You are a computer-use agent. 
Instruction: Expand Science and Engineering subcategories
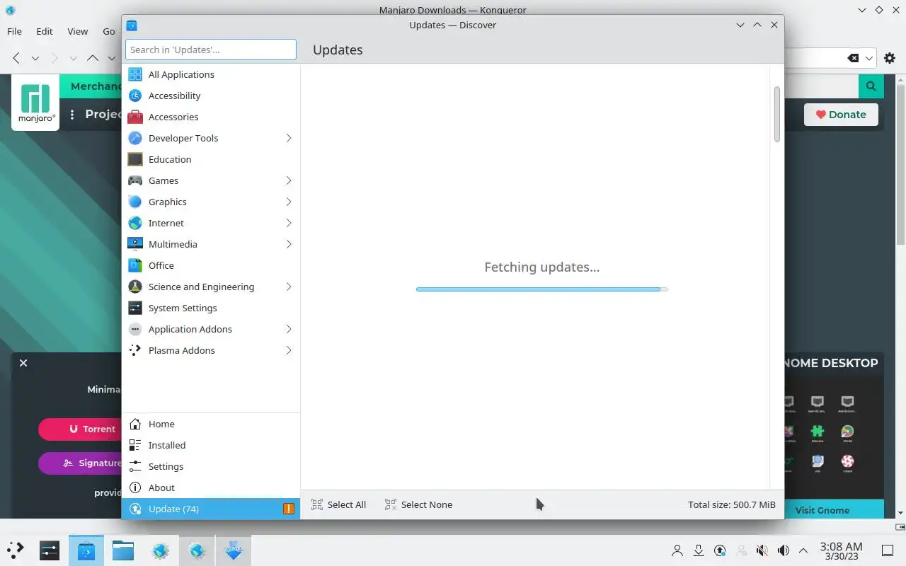coord(289,287)
